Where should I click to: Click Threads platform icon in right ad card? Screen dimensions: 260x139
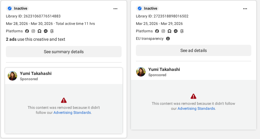(x=182, y=31)
